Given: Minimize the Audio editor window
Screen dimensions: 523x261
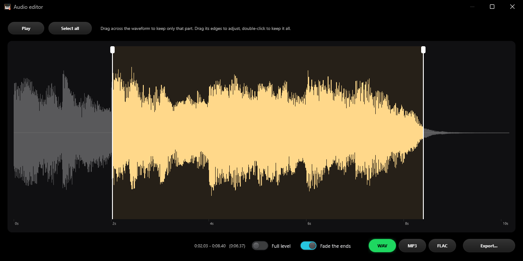Looking at the screenshot, I should (472, 7).
